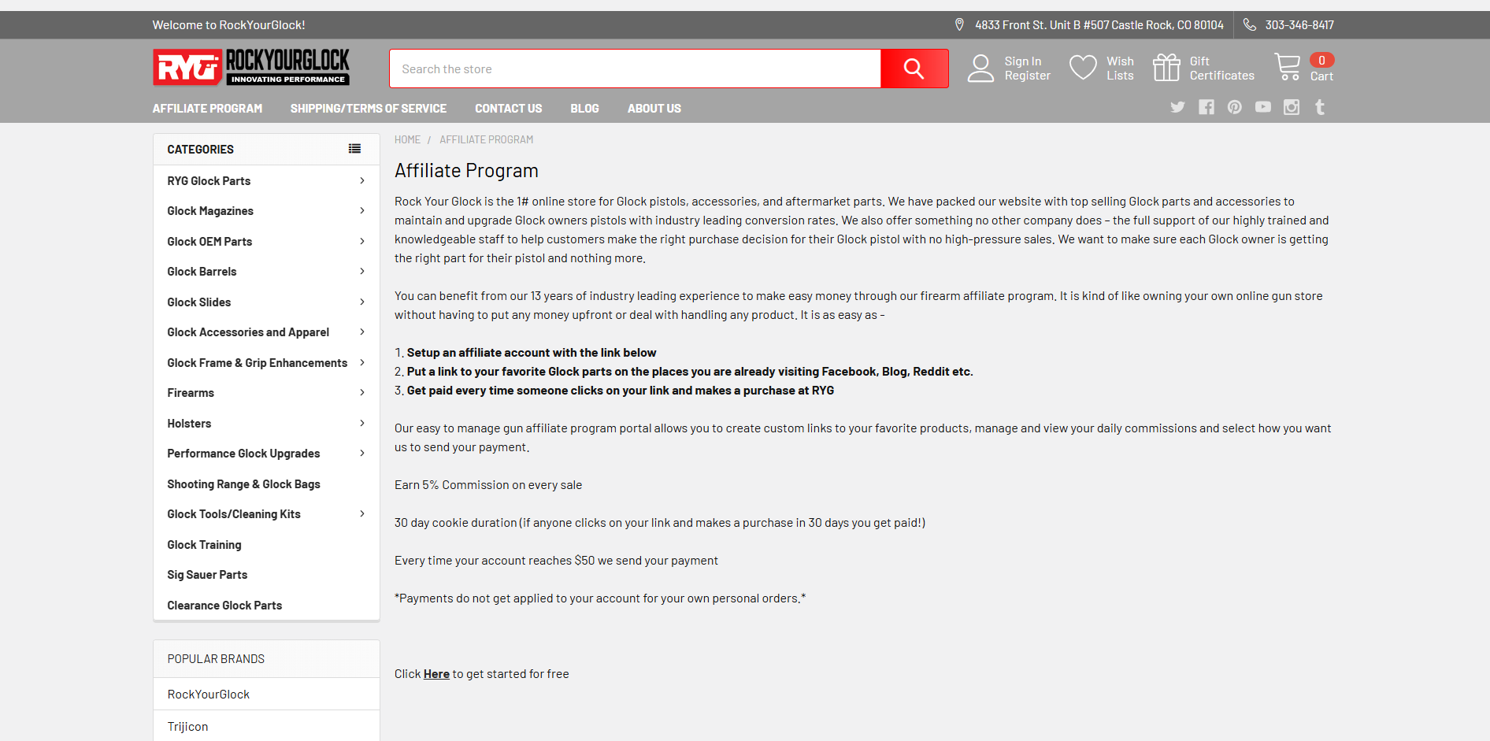Screen dimensions: 1490x741
Task: Click the 'Here' link to get started
Action: click(436, 674)
